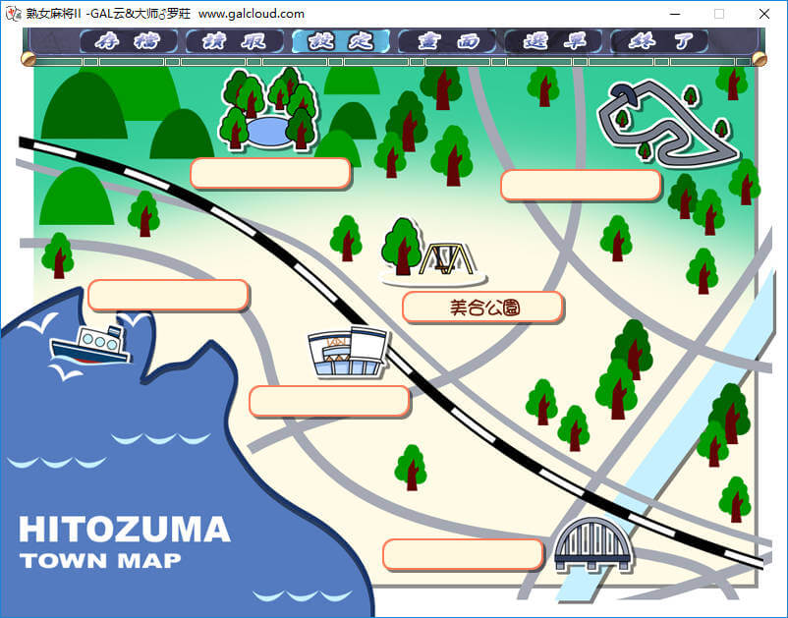Select the 美合公園 location label

tap(482, 308)
